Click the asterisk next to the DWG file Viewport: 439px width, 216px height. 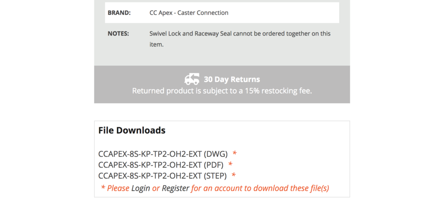(235, 153)
